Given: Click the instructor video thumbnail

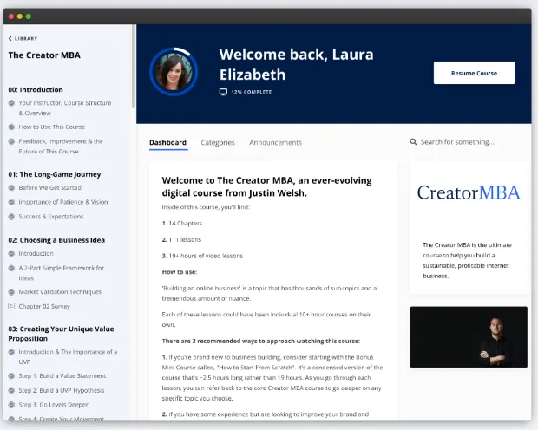Looking at the screenshot, I should pyautogui.click(x=469, y=336).
